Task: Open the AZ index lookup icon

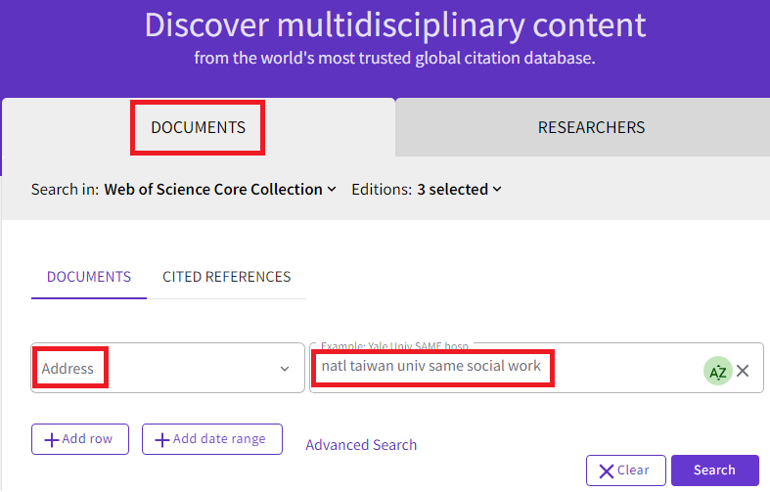Action: click(717, 372)
